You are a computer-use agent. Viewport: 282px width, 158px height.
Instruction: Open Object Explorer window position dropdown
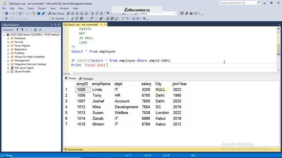52,25
